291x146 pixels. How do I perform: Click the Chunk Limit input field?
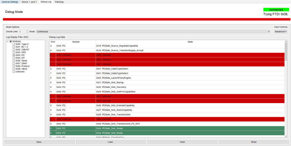tap(22, 32)
